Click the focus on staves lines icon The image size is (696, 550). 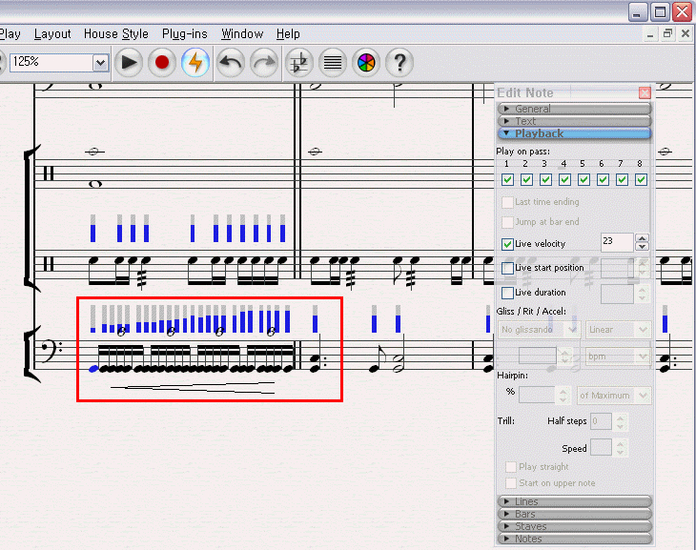coord(332,64)
